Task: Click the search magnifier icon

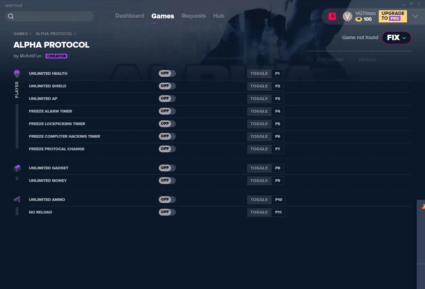Action: click(x=11, y=16)
